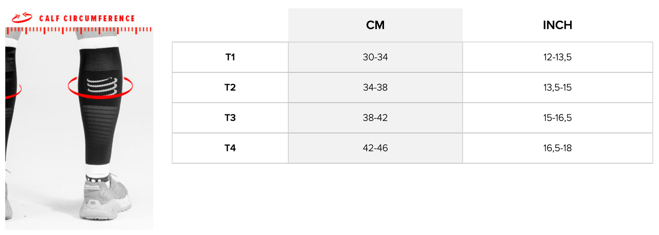659x235 pixels.
Task: Click the T3 size row label
Action: click(x=230, y=118)
